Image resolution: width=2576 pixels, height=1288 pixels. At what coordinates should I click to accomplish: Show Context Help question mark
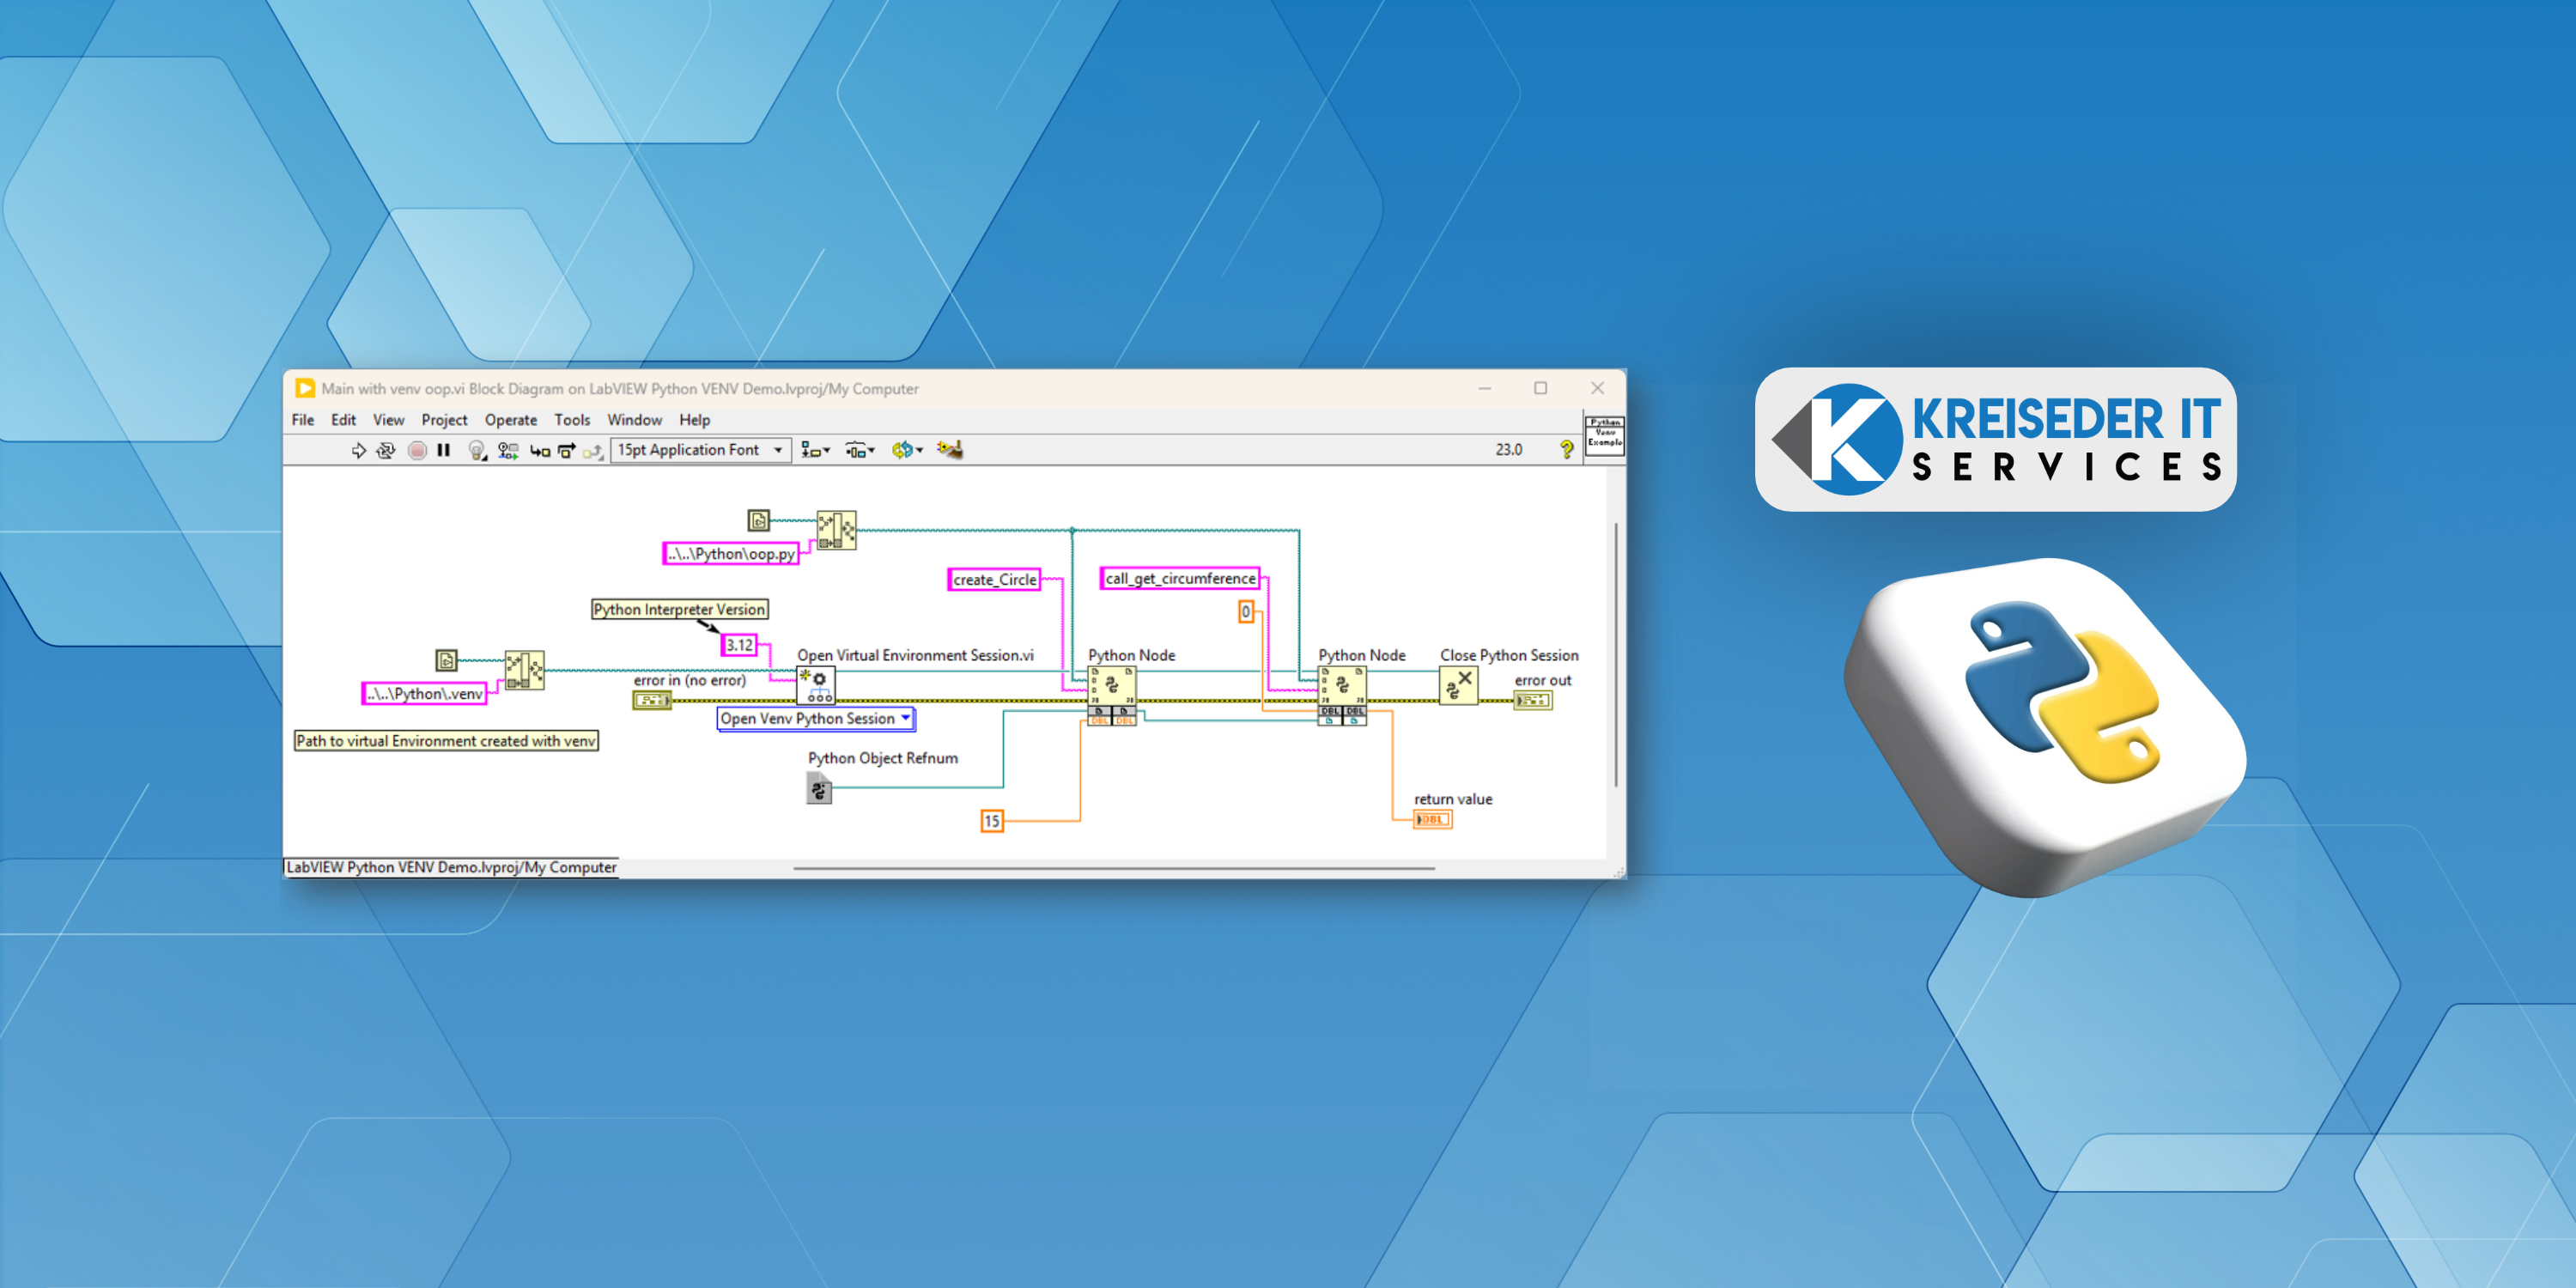click(x=1567, y=450)
